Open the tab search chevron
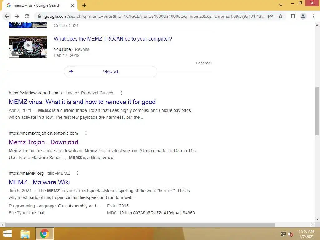This screenshot has height=240, width=320. [281, 5]
